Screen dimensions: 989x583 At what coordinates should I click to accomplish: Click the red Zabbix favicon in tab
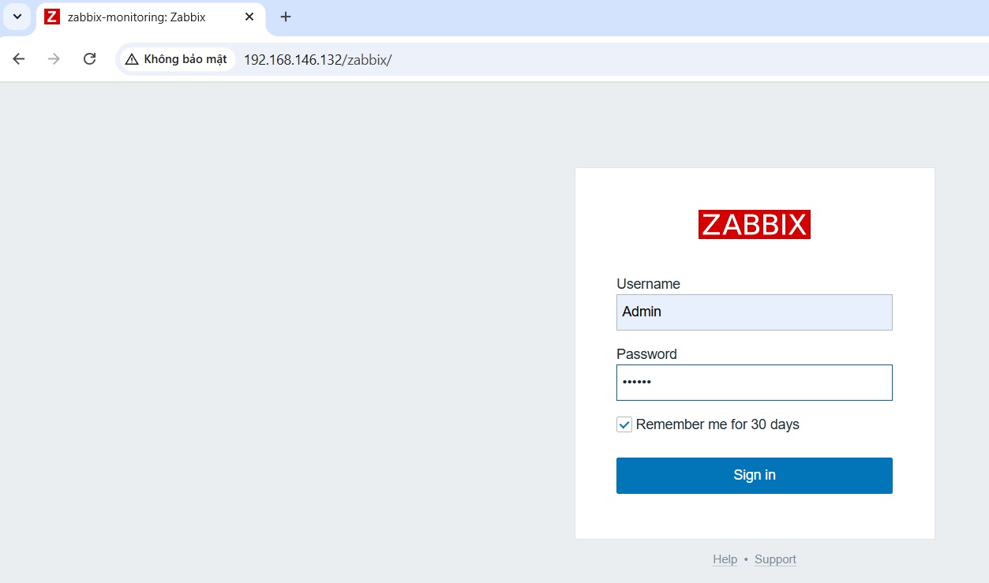[x=52, y=17]
